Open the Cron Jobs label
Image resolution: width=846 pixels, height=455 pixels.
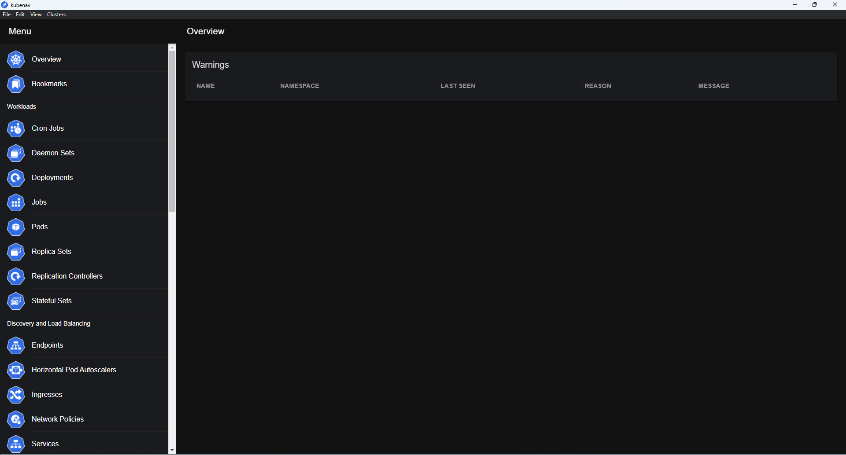click(x=48, y=128)
